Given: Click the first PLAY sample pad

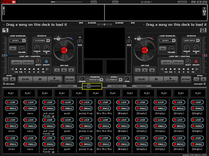Looking at the screenshot, I should pos(11,93).
